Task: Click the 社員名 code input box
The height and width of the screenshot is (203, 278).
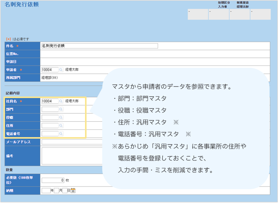Action: pos(50,101)
